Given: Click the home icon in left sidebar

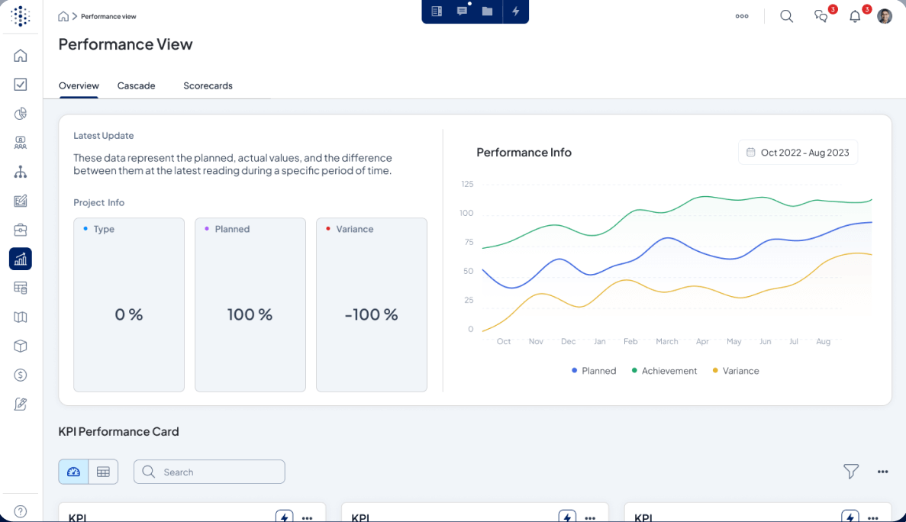Looking at the screenshot, I should 21,56.
